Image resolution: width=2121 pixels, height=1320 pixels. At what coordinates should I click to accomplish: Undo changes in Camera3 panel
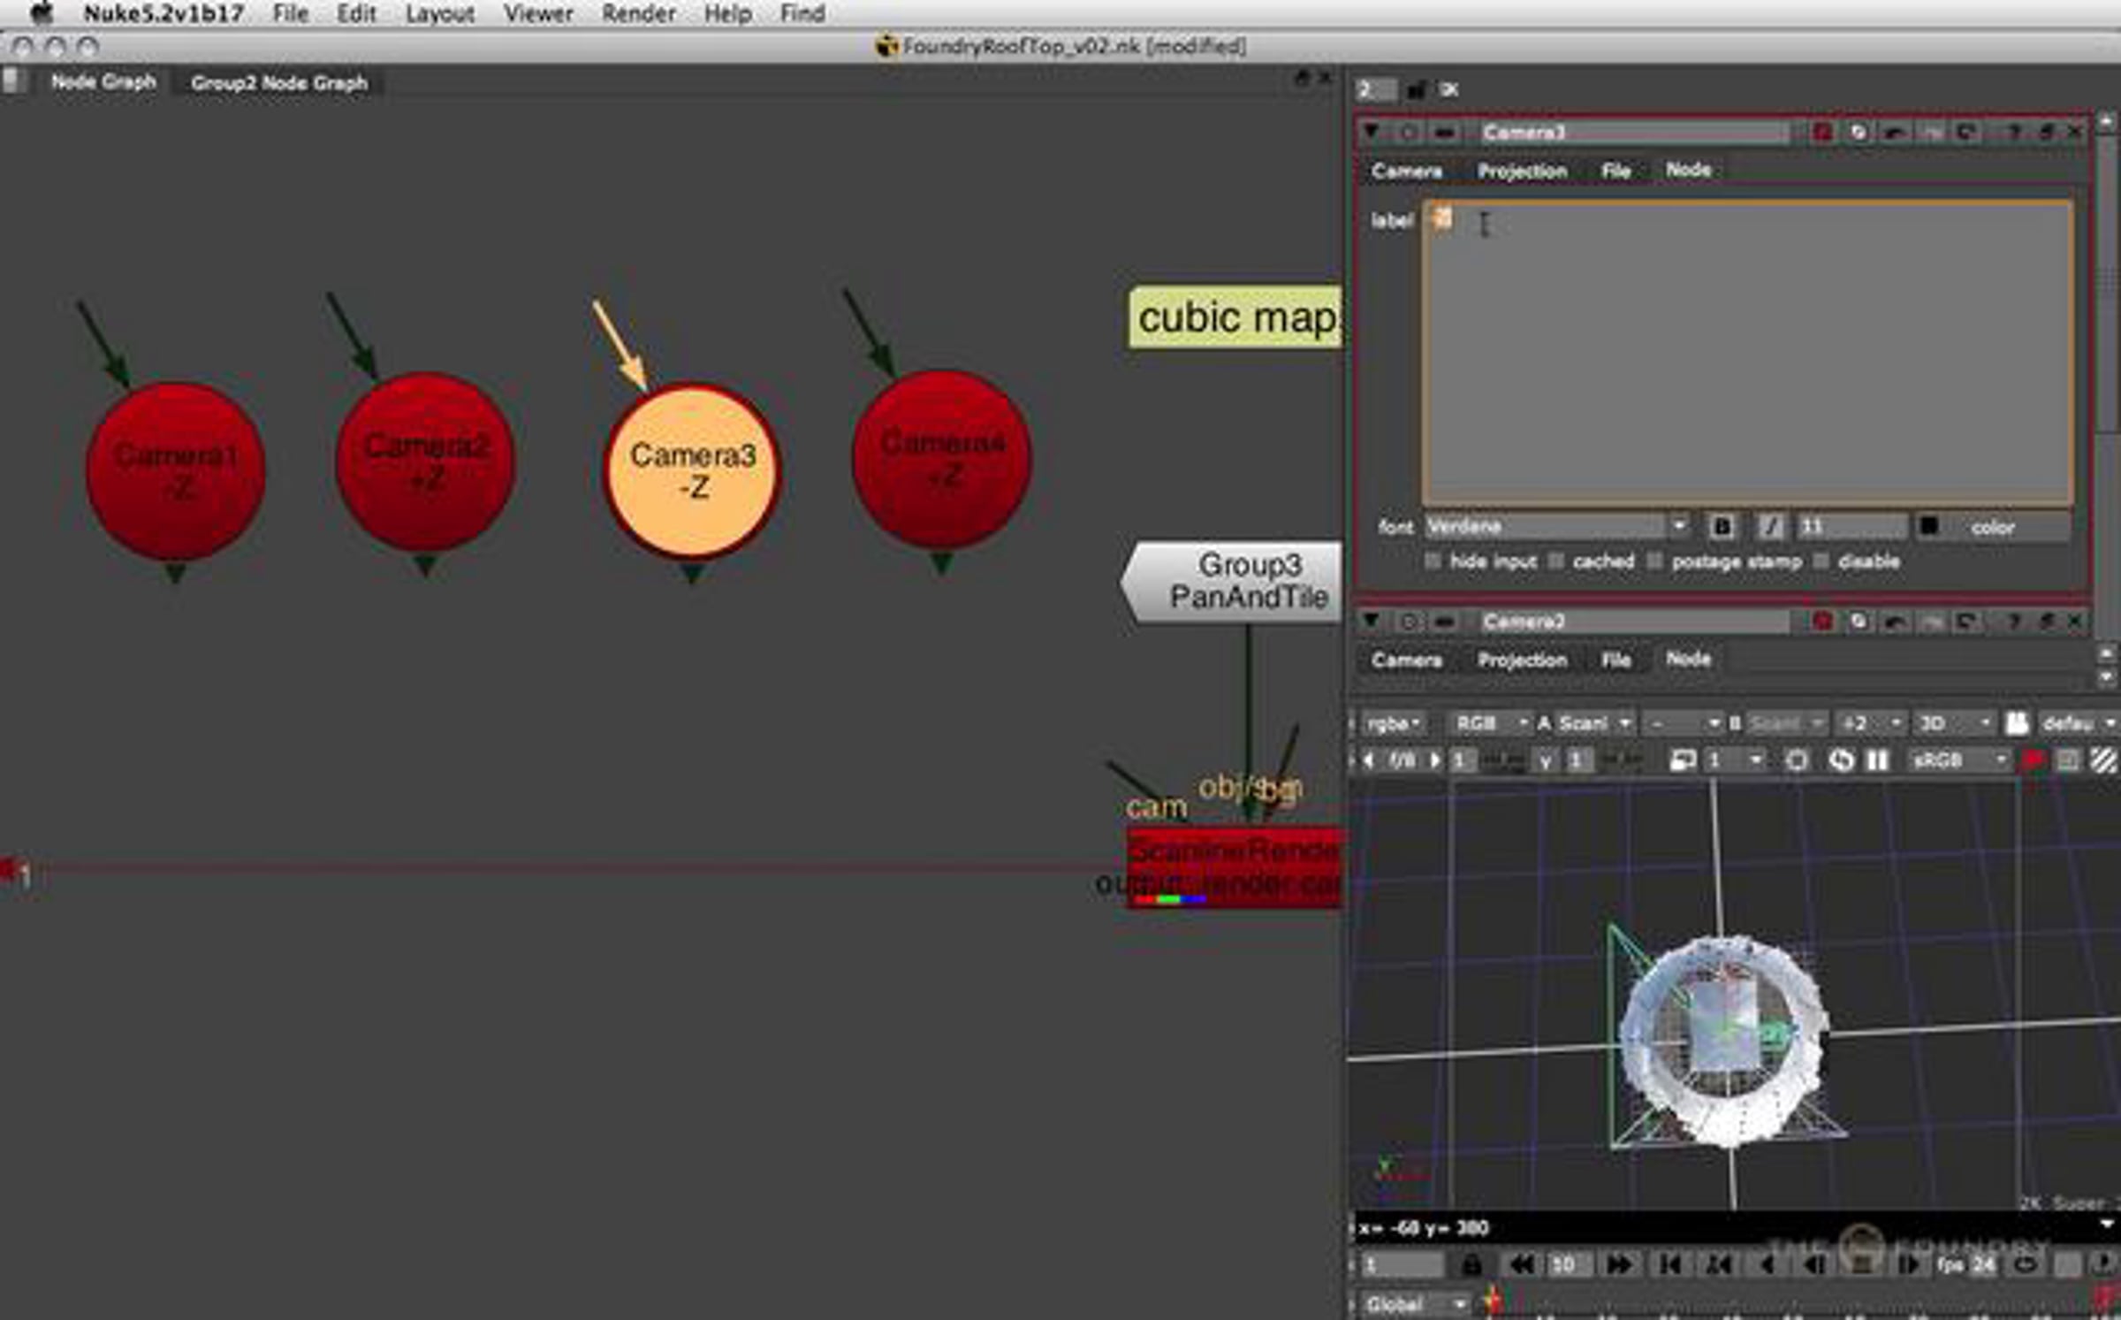point(1894,133)
